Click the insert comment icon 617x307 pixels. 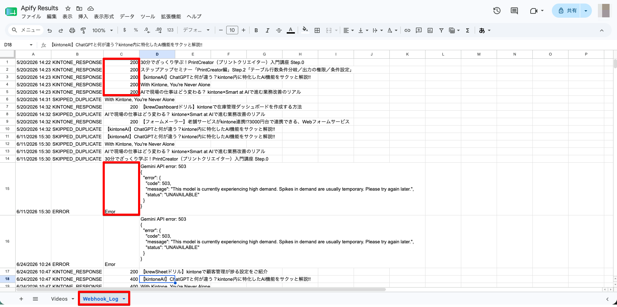419,30
